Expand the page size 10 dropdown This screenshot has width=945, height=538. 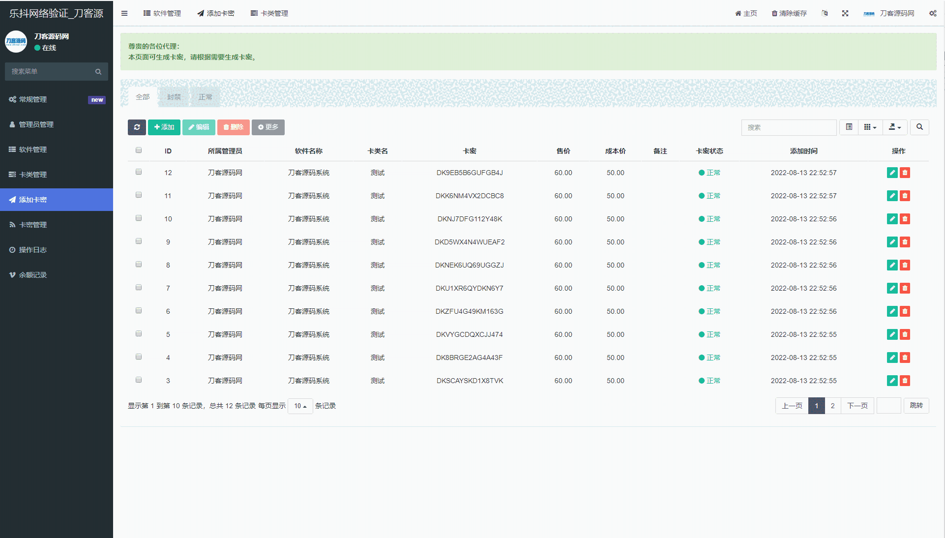click(300, 406)
